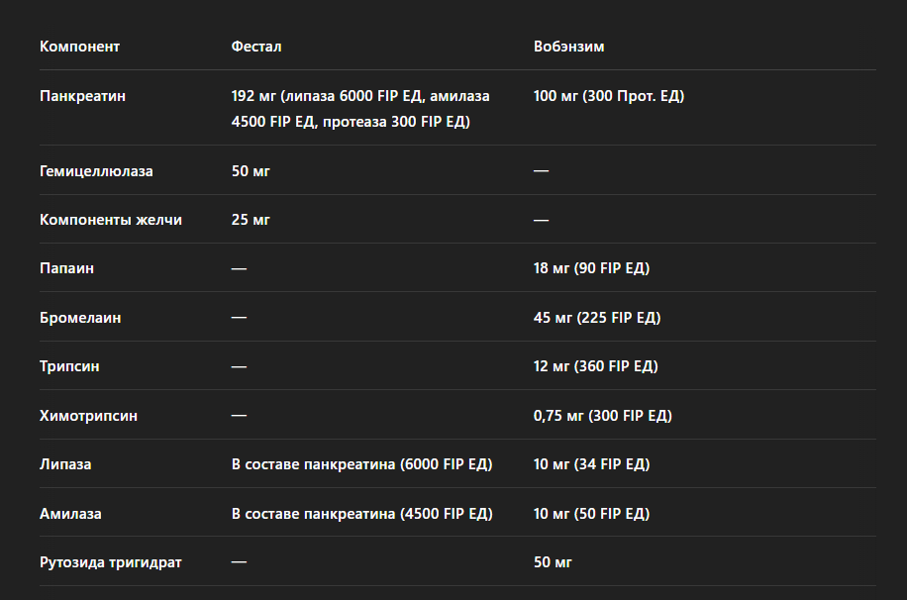Select the Панкреатин row label
This screenshot has width=907, height=600.
coord(82,96)
